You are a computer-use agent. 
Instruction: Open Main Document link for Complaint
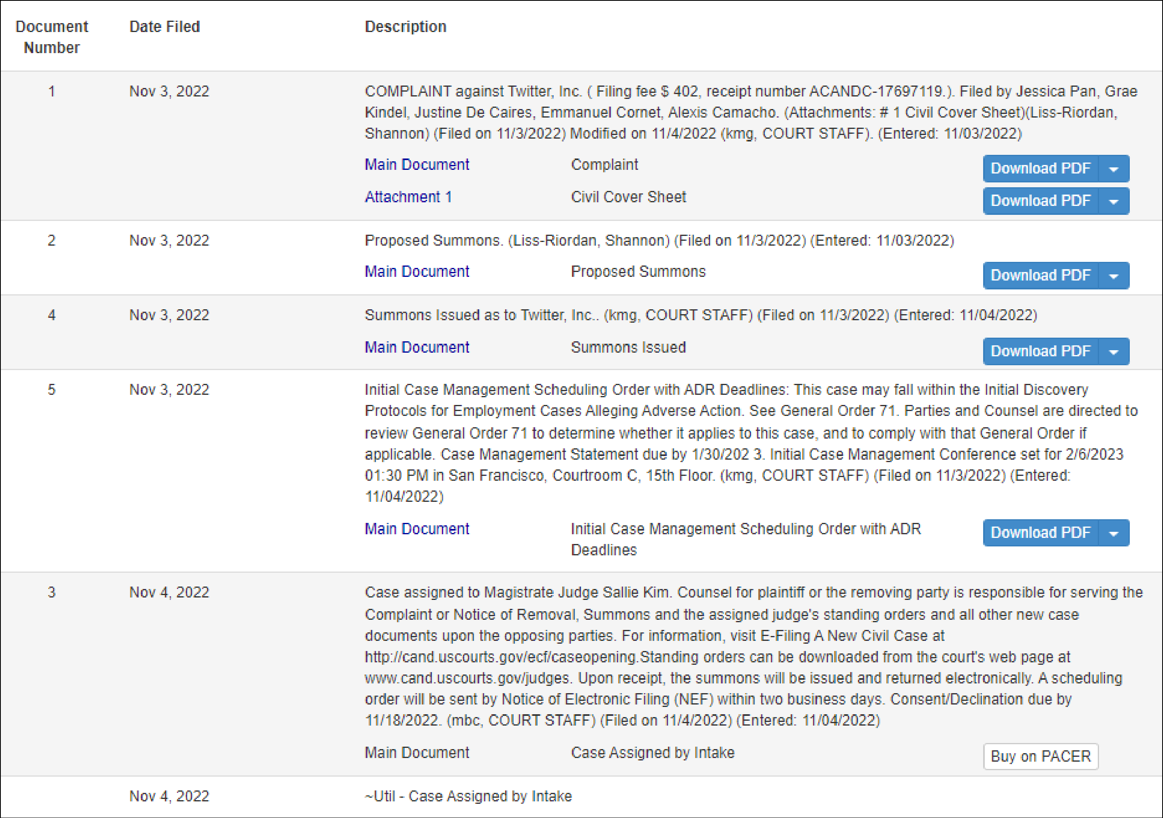(x=416, y=165)
